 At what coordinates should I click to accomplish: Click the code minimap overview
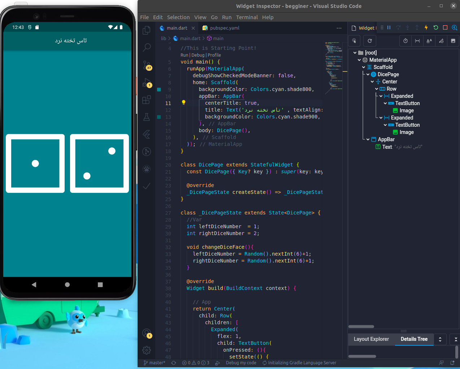pyautogui.click(x=334, y=69)
